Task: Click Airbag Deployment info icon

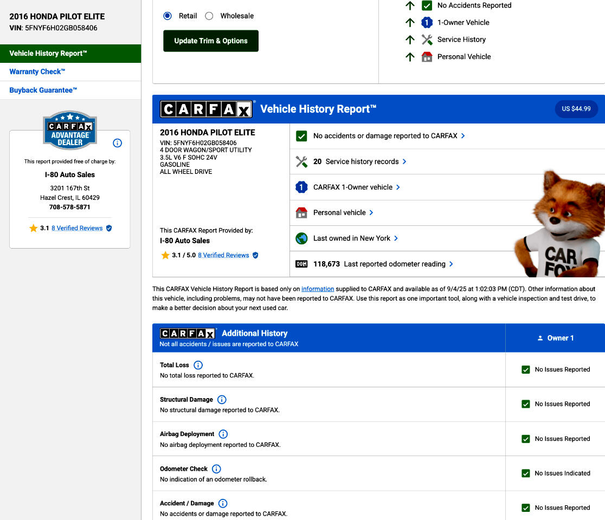Action: 223,434
